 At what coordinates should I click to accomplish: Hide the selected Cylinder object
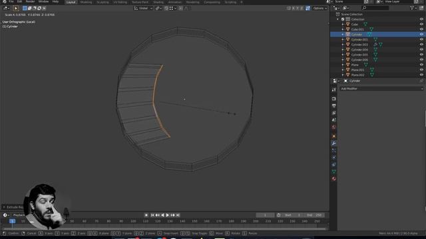[x=421, y=35]
